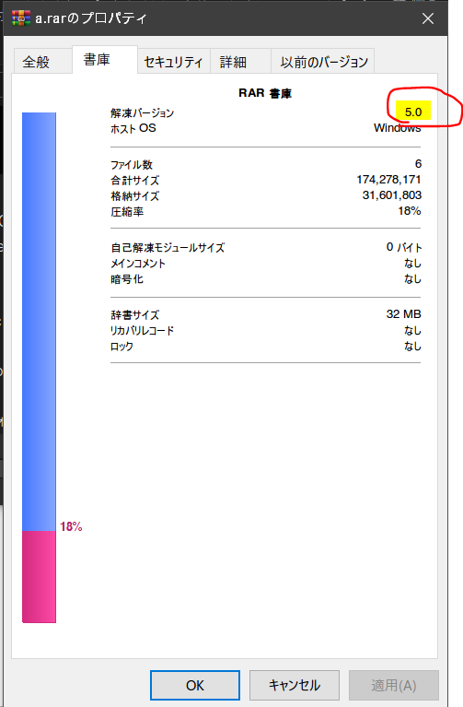This screenshot has height=707, width=463.
Task: Open the 詳細 tab
Action: (x=233, y=62)
